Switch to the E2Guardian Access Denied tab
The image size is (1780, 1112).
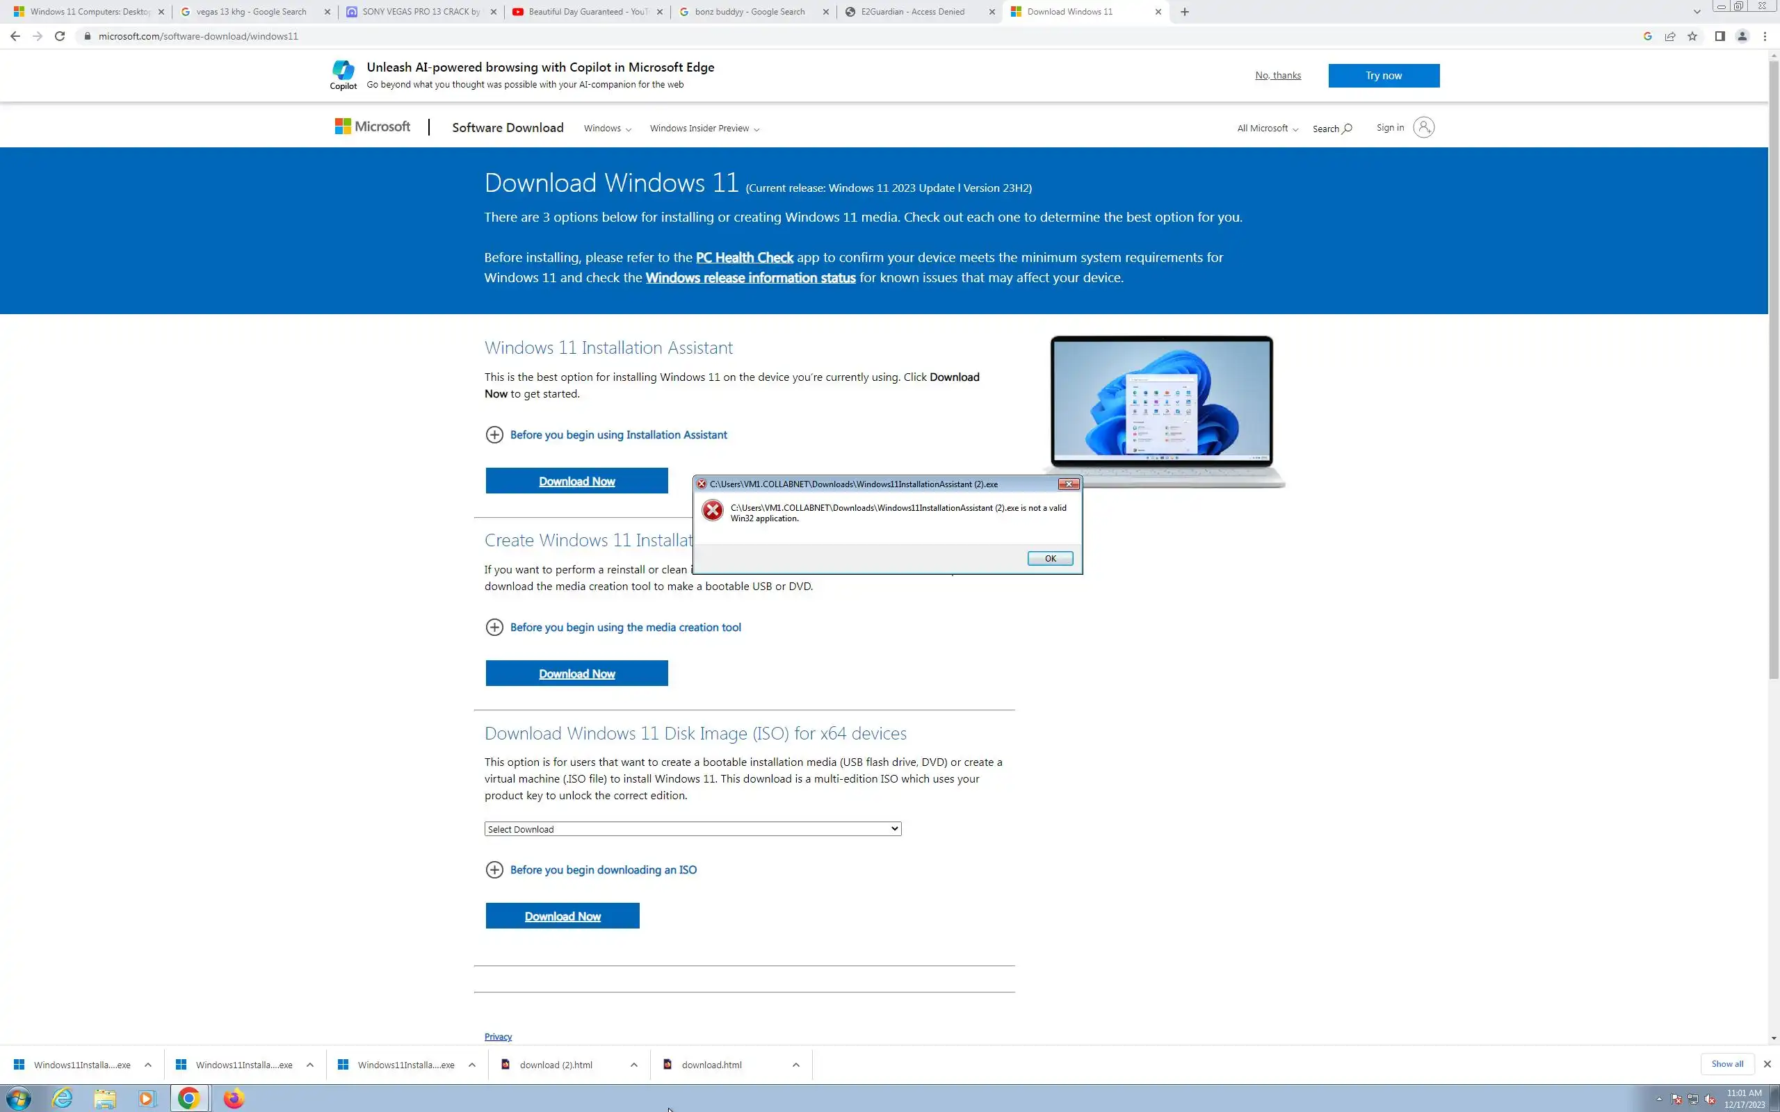click(912, 12)
